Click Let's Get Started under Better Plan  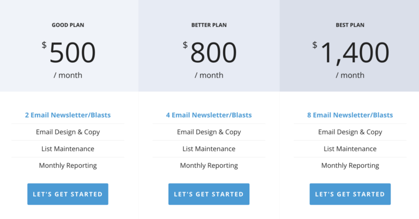pos(209,194)
